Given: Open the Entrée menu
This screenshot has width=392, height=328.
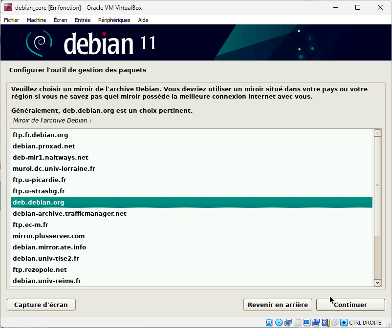Looking at the screenshot, I should coord(83,20).
